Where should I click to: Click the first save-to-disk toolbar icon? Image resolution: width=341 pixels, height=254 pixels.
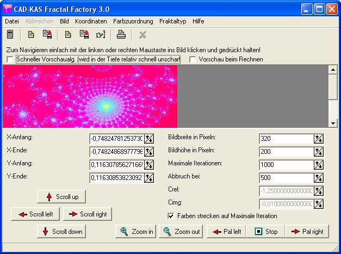click(47, 35)
